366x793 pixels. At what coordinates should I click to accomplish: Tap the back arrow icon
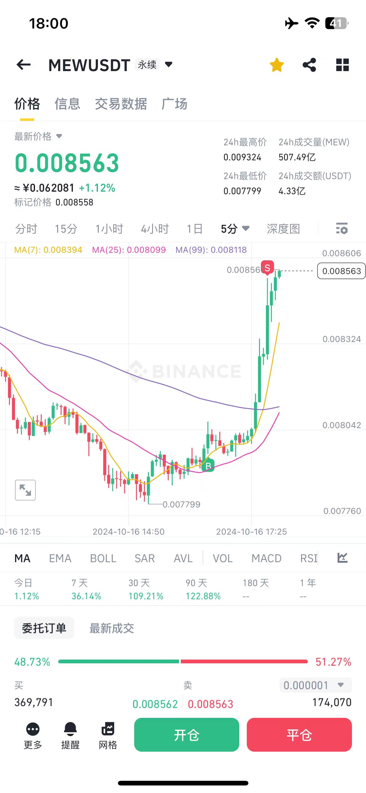(x=23, y=65)
